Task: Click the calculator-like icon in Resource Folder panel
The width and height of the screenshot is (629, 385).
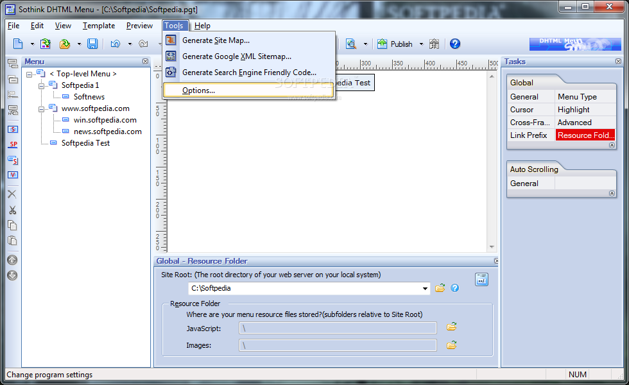Action: coord(481,279)
